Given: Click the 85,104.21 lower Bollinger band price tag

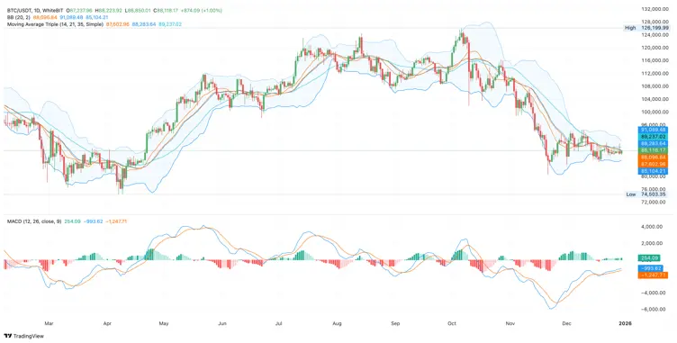Looking at the screenshot, I should point(653,171).
